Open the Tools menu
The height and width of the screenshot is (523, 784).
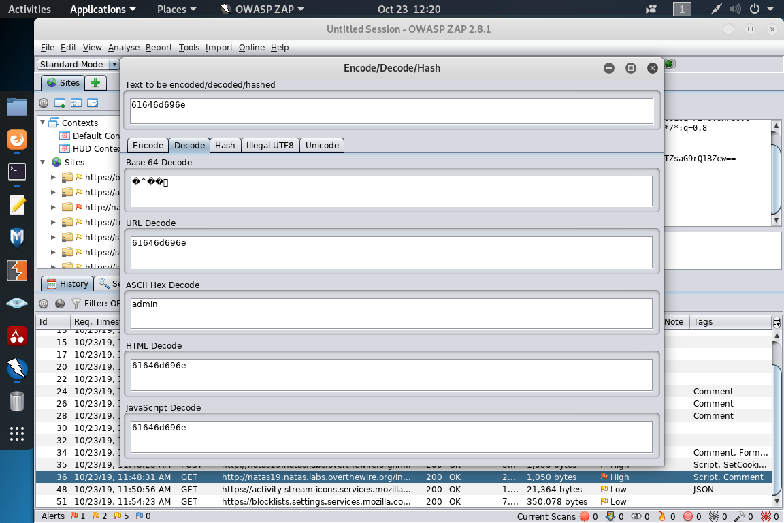pyautogui.click(x=189, y=47)
